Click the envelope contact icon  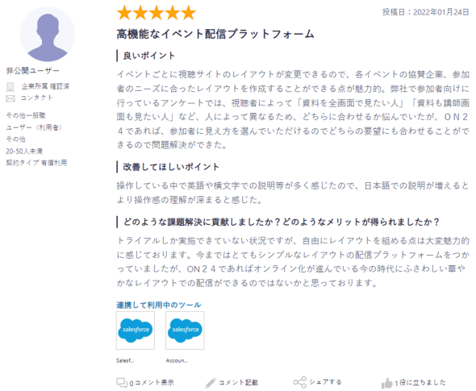[x=10, y=98]
